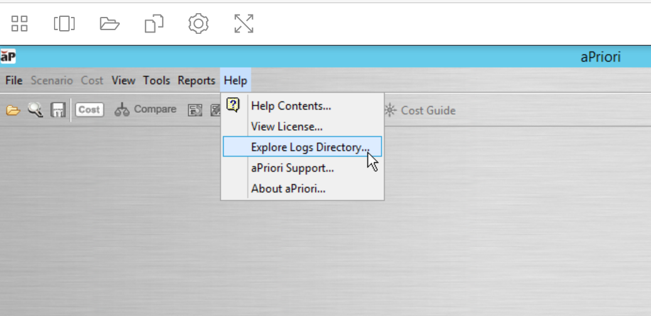The height and width of the screenshot is (316, 651).
Task: Click the four-squares grid icon at top
Action: [19, 23]
